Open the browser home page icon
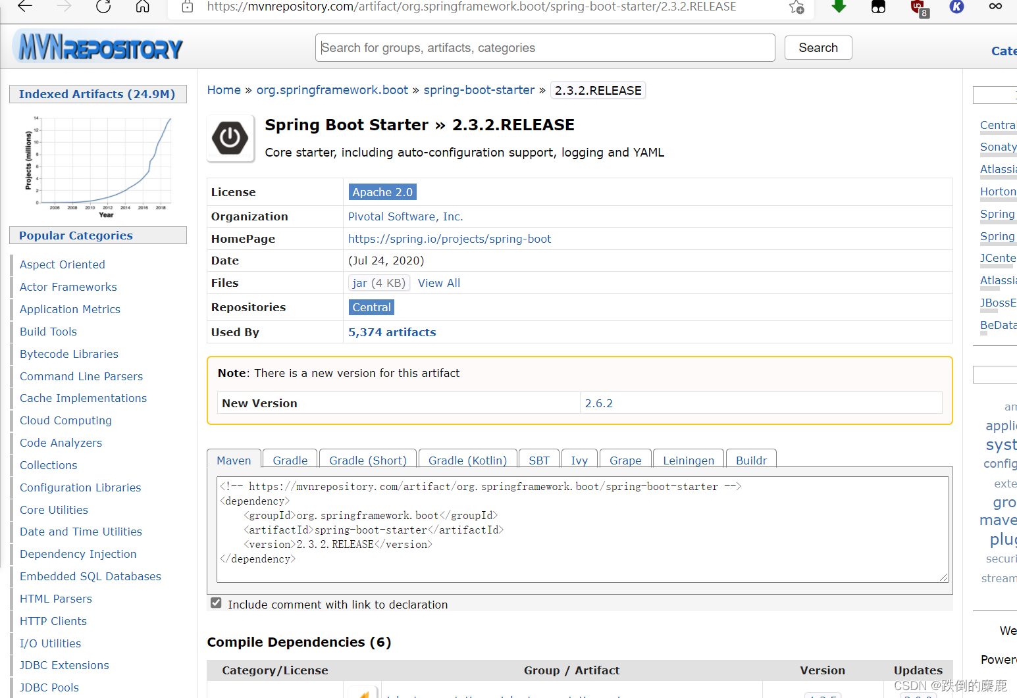 click(142, 7)
